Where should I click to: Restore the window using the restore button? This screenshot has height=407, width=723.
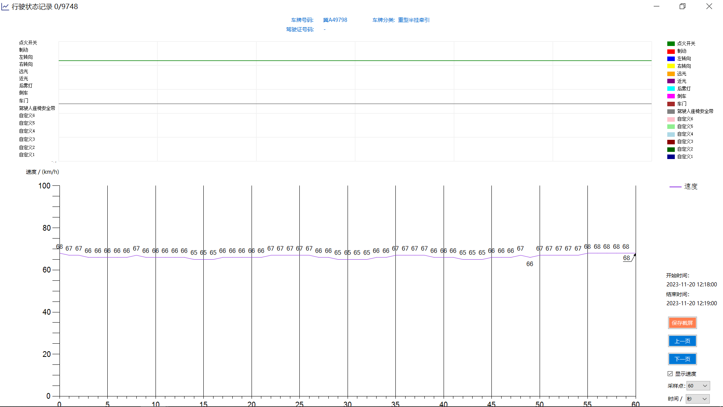(682, 6)
